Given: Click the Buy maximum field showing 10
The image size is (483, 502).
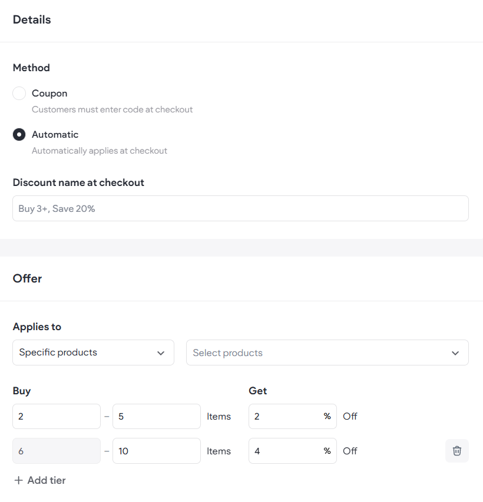Looking at the screenshot, I should tap(157, 451).
